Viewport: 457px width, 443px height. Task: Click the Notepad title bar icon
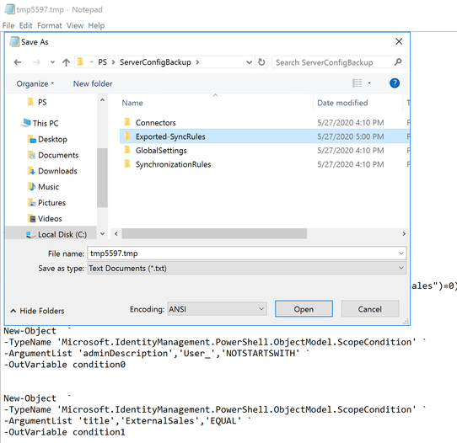pos(9,9)
